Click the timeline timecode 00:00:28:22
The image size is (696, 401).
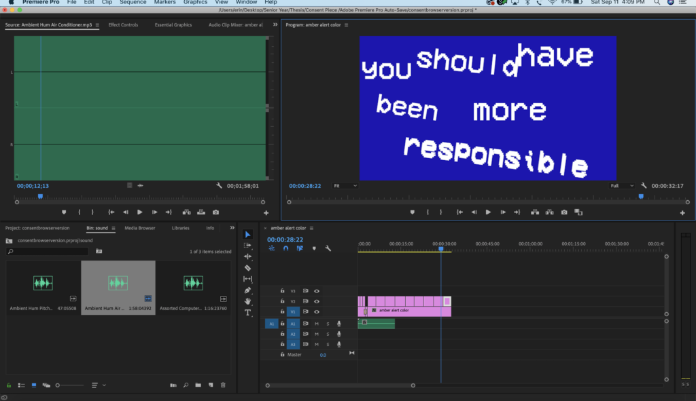285,240
